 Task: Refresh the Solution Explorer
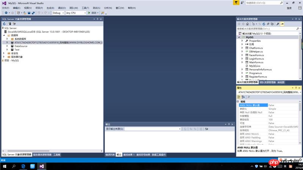[x=264, y=24]
